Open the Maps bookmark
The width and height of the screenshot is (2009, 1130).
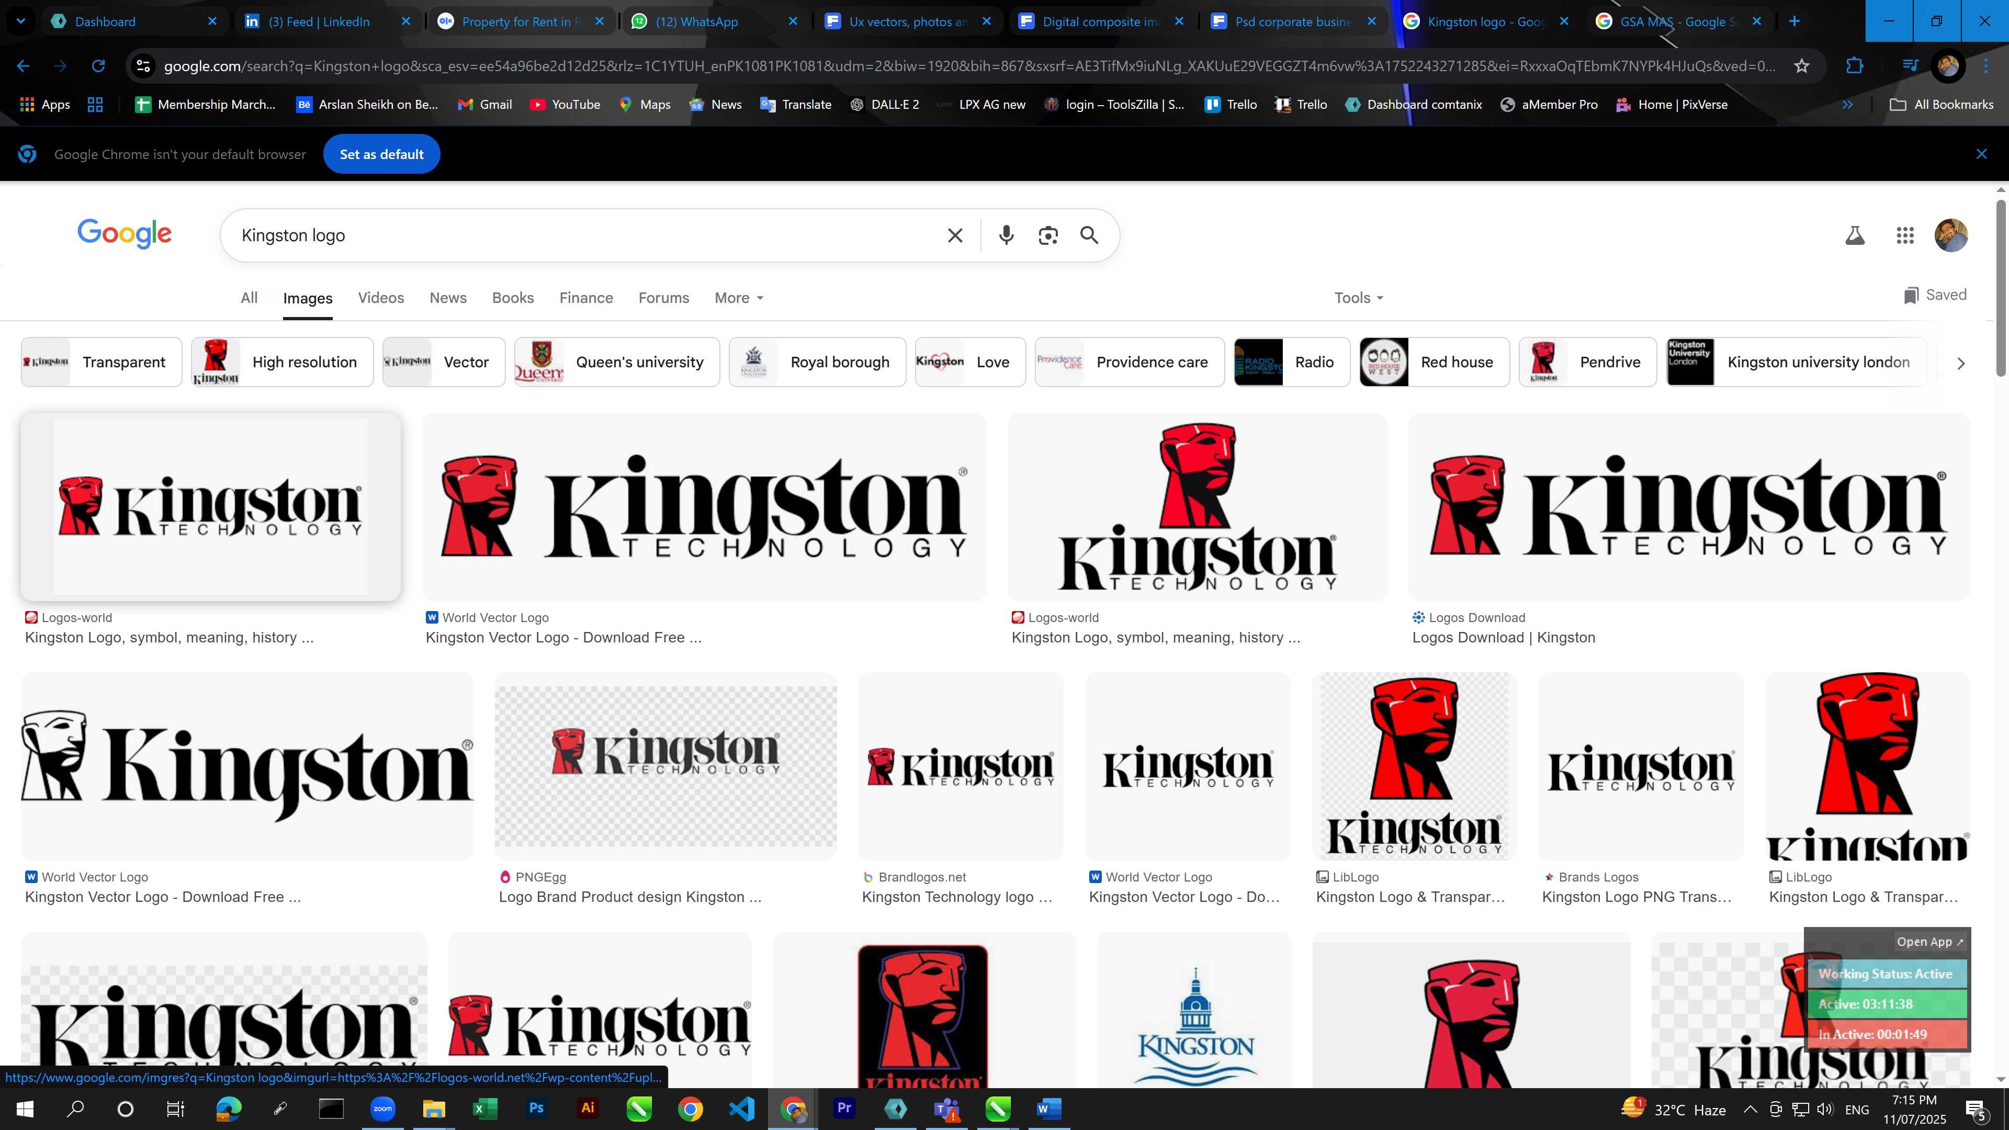pos(644,105)
